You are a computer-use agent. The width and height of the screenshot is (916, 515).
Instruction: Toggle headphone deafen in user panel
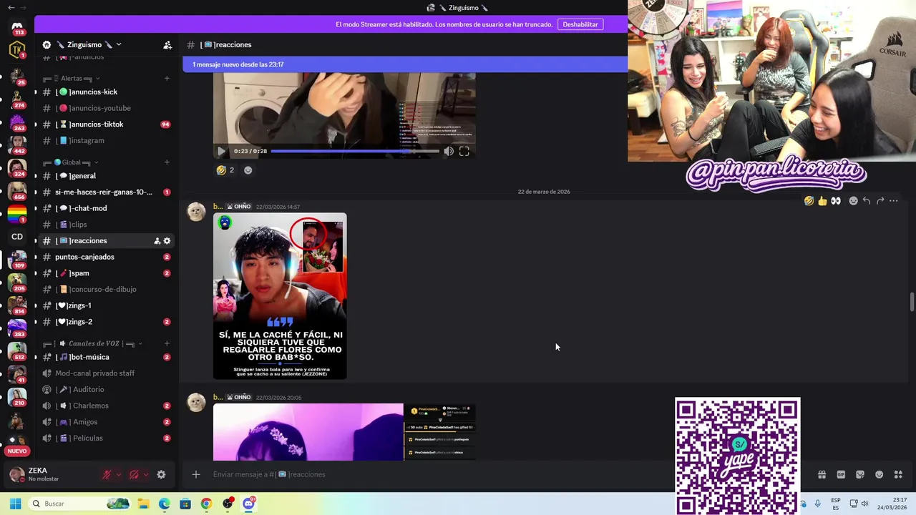(x=134, y=474)
